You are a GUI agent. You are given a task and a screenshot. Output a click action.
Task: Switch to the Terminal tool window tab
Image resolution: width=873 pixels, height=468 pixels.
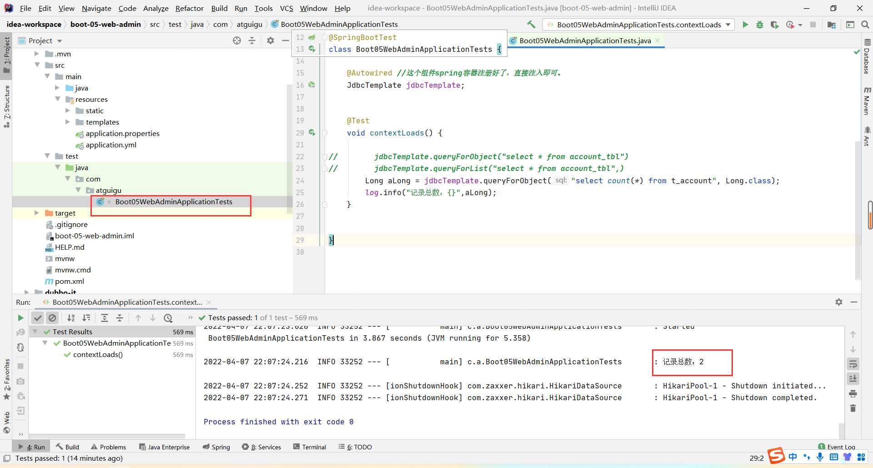click(x=310, y=447)
